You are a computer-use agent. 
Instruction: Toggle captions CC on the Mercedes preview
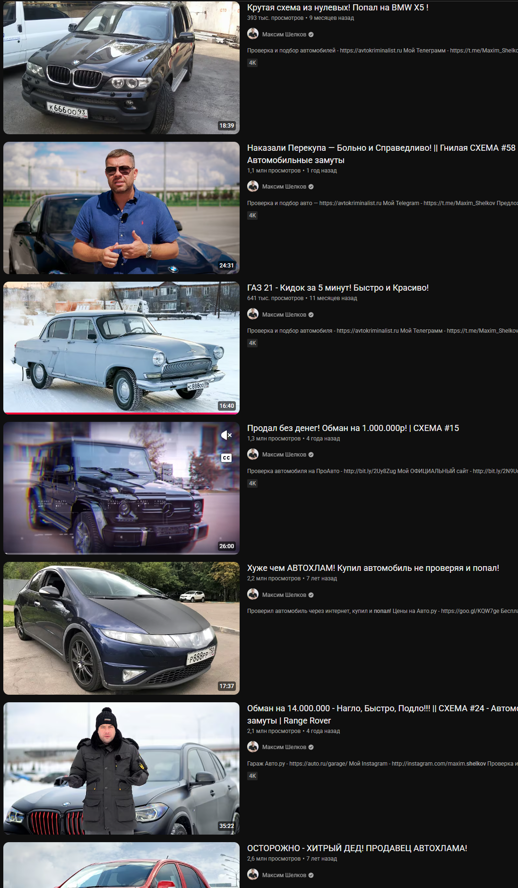(x=226, y=457)
